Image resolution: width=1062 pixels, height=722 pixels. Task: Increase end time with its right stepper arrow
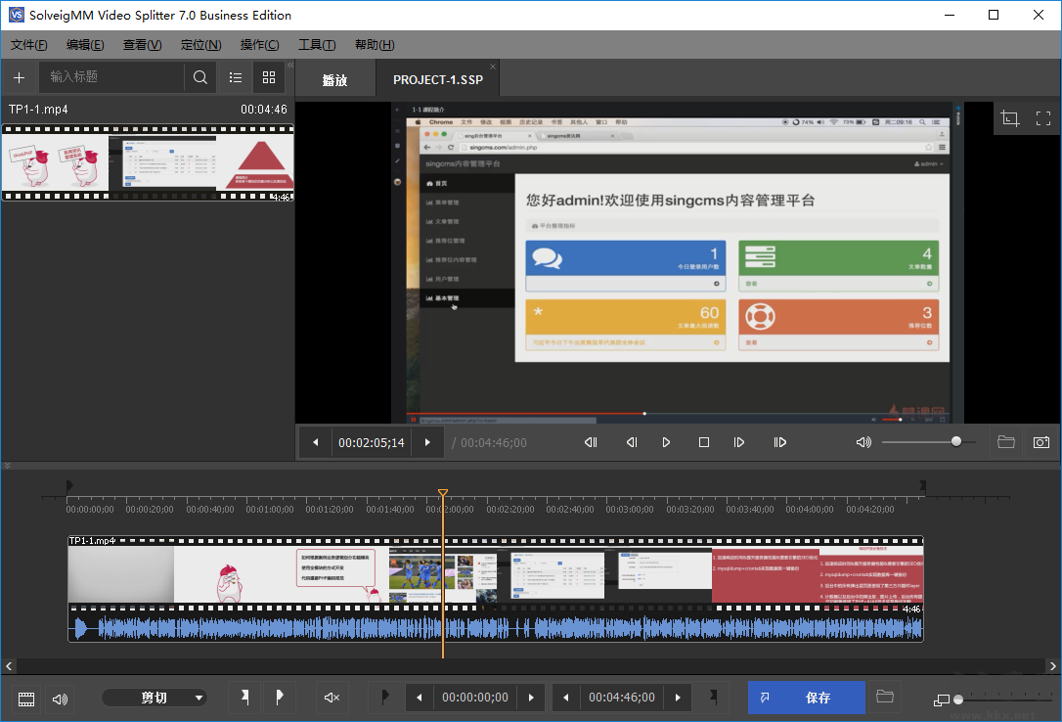[x=677, y=698]
